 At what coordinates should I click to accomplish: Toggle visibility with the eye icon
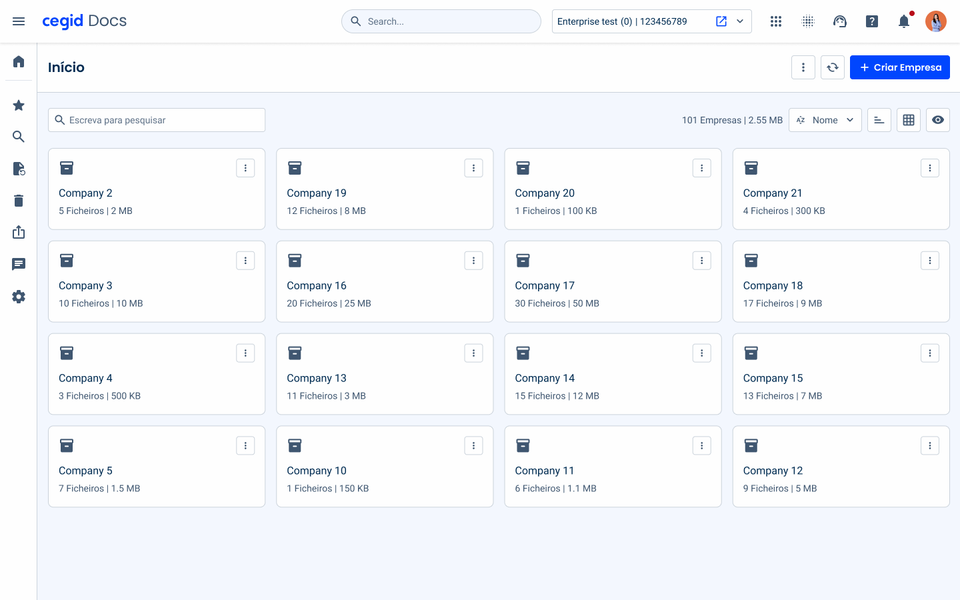(x=937, y=120)
